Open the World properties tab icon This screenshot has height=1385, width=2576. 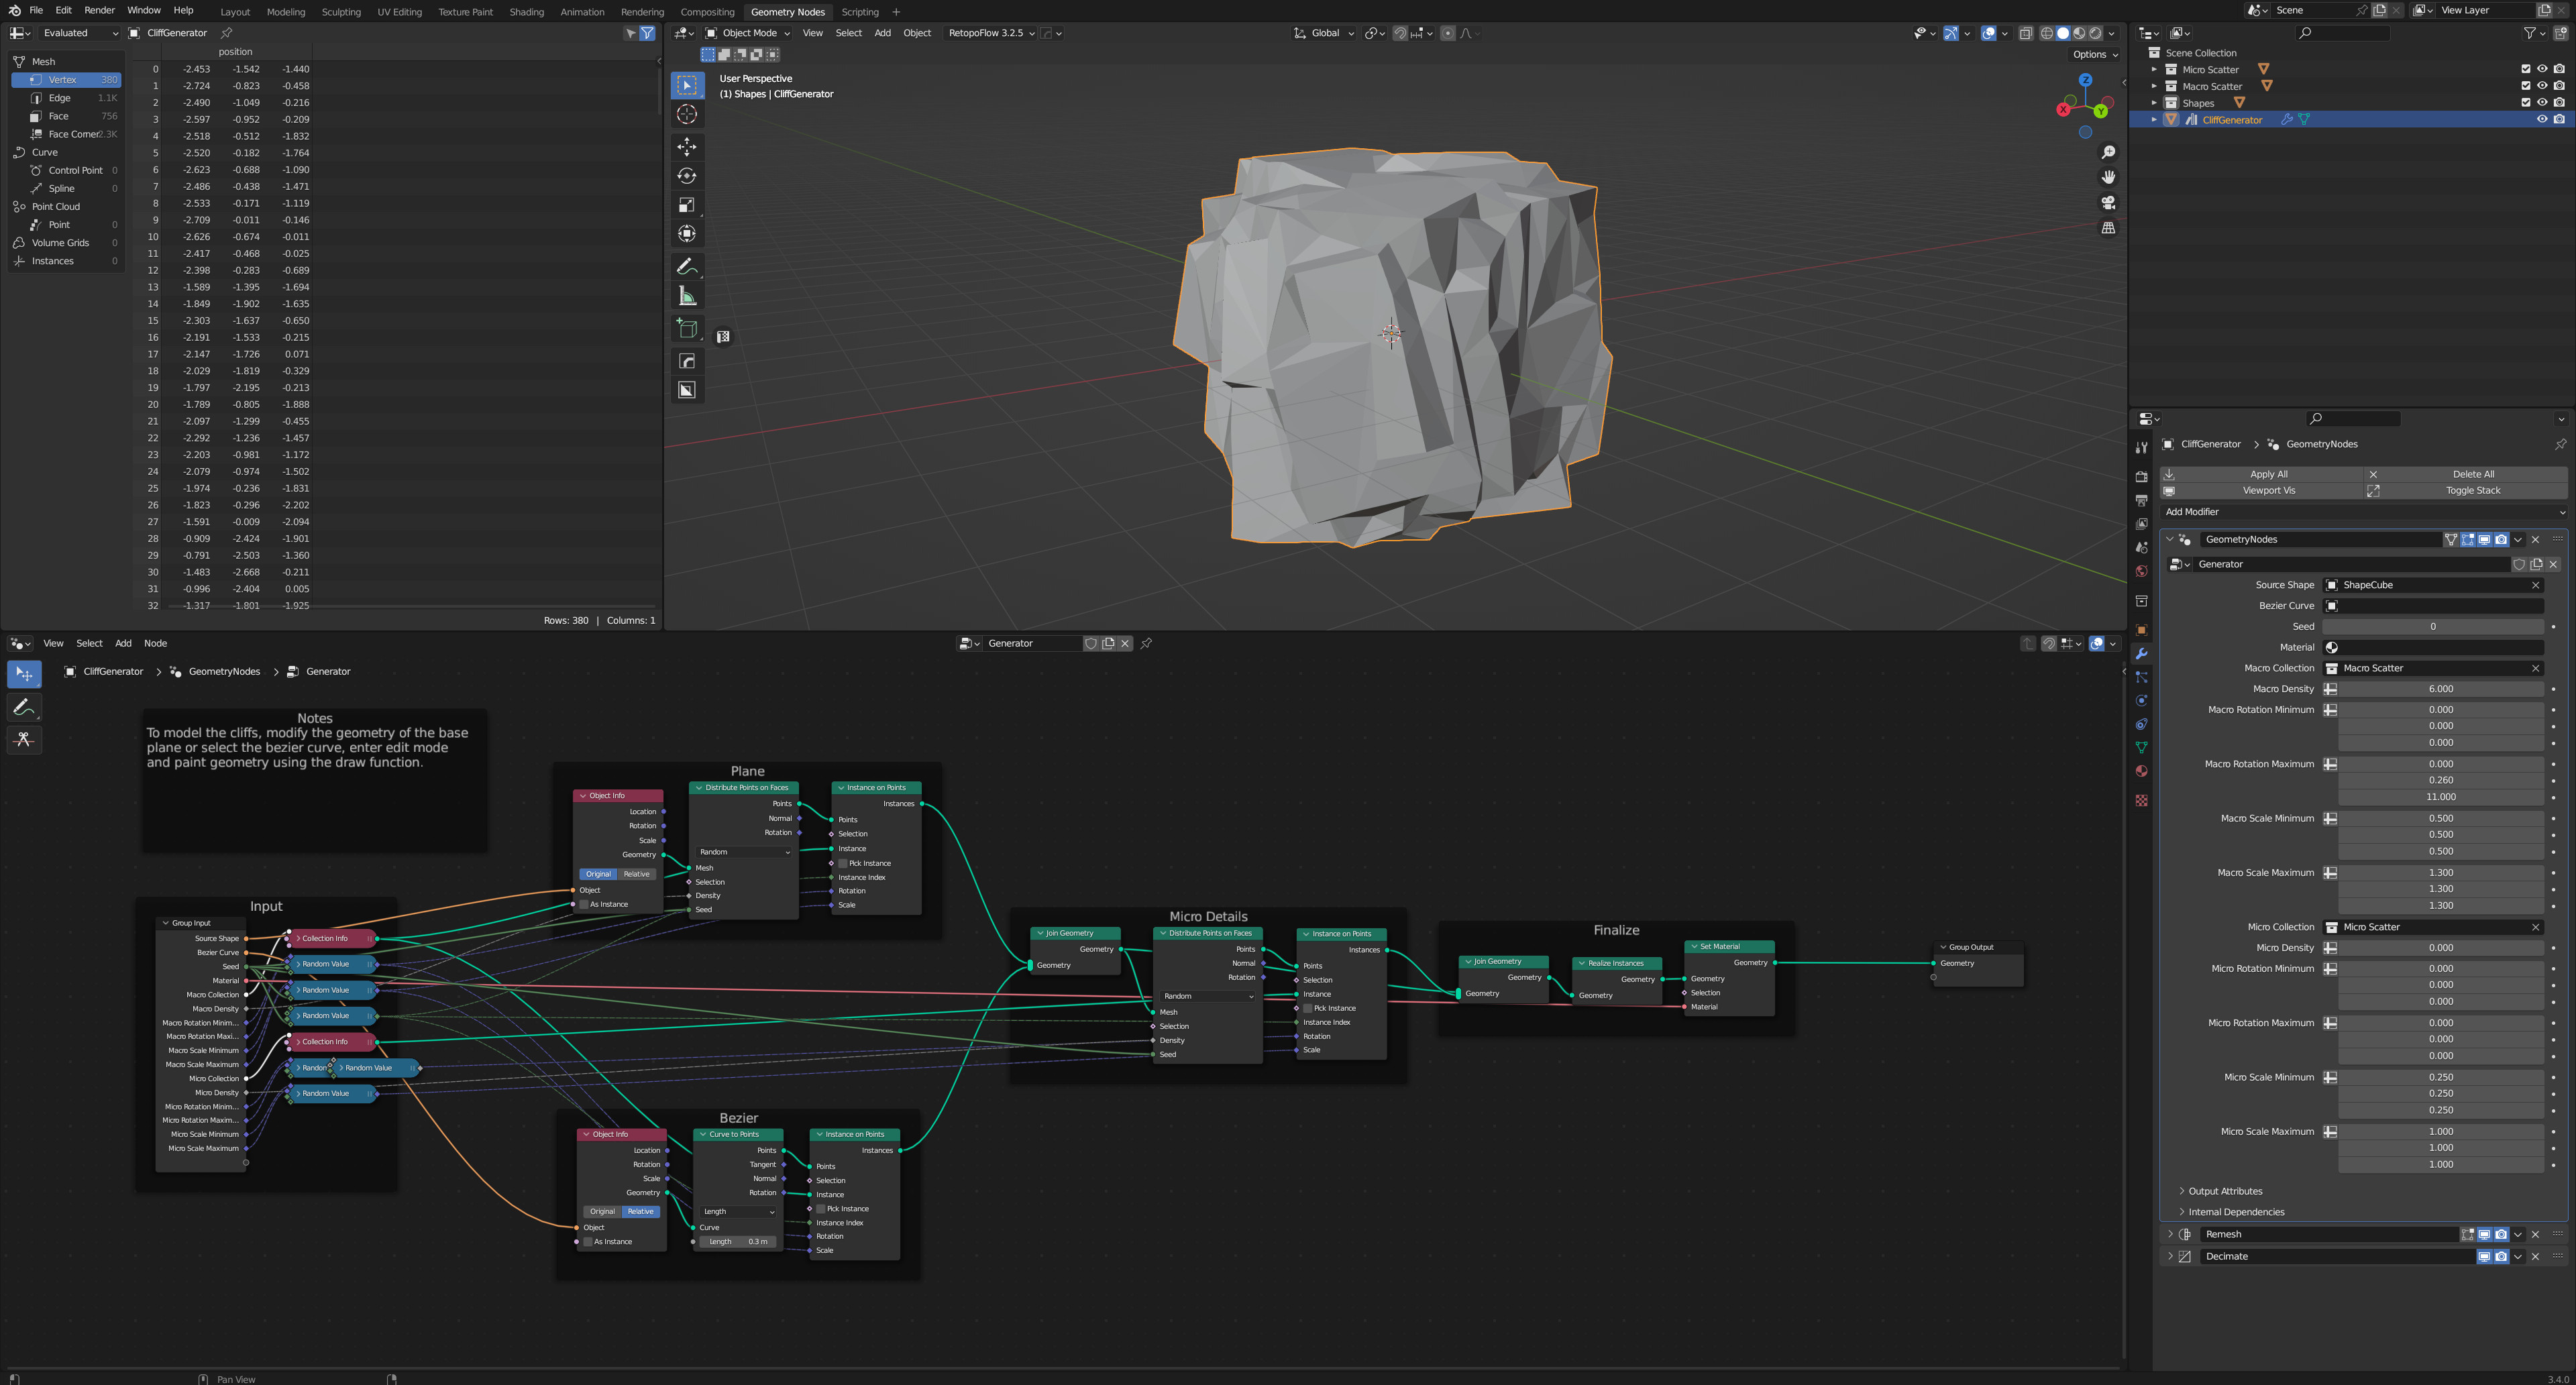(x=2141, y=572)
